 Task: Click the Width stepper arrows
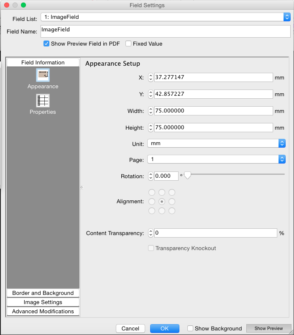tap(151, 111)
